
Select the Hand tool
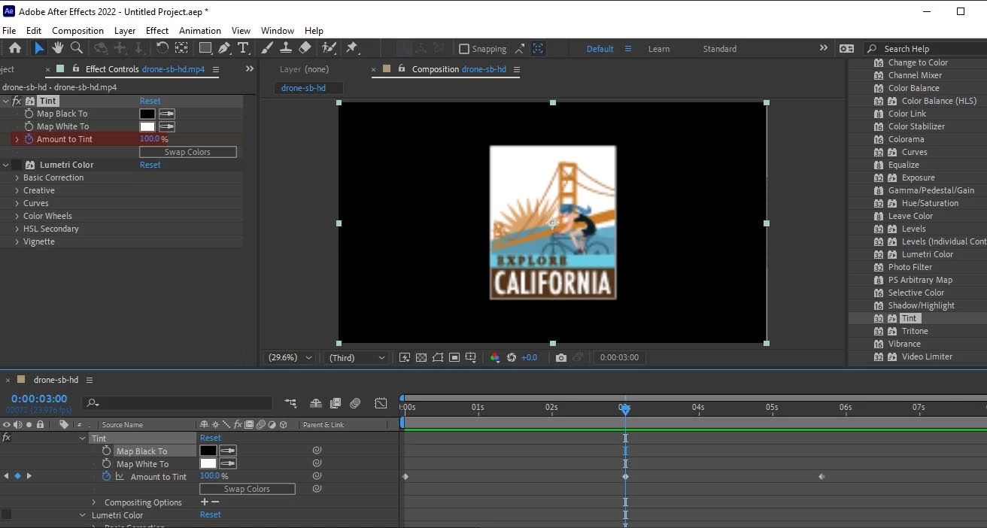coord(58,48)
